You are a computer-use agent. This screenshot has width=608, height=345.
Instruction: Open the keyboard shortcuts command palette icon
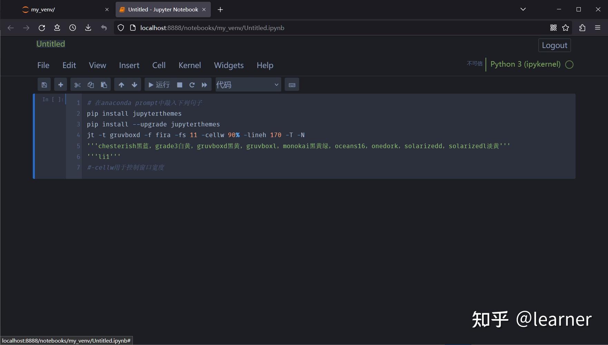pyautogui.click(x=292, y=84)
